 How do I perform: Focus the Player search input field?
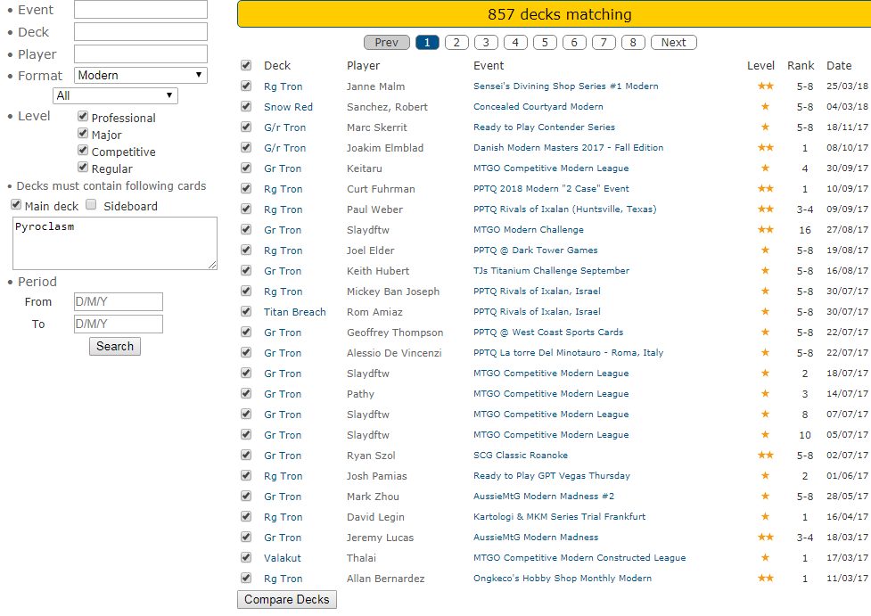click(x=140, y=53)
